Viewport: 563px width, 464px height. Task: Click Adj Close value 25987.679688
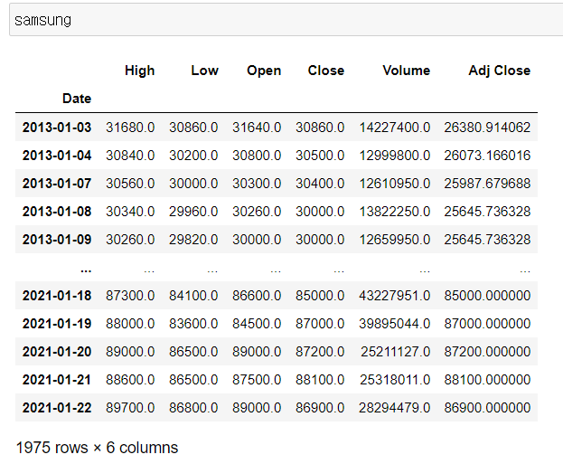487,184
